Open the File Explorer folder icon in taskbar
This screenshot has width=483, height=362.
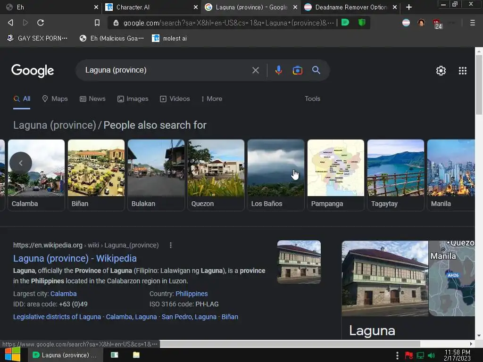point(136,355)
